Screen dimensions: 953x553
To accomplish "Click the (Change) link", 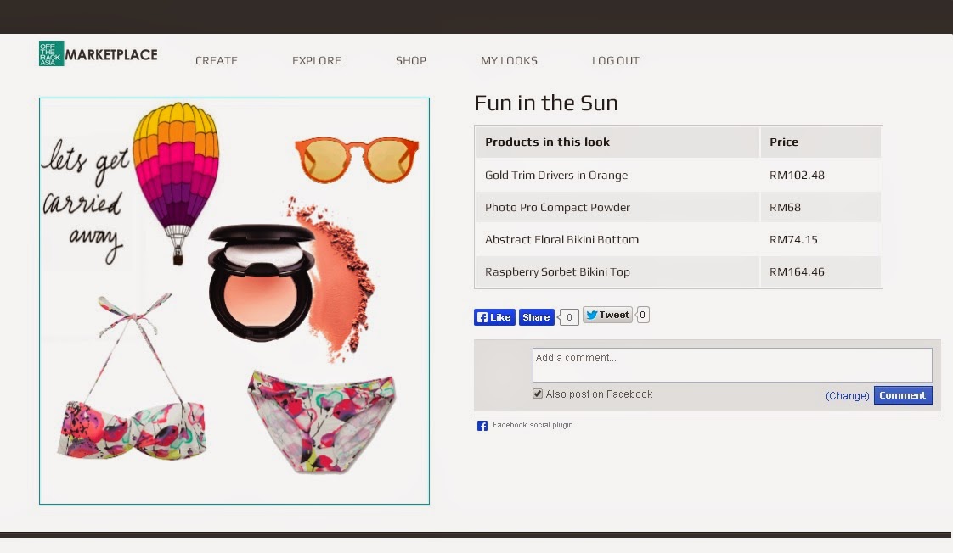I will tap(847, 396).
